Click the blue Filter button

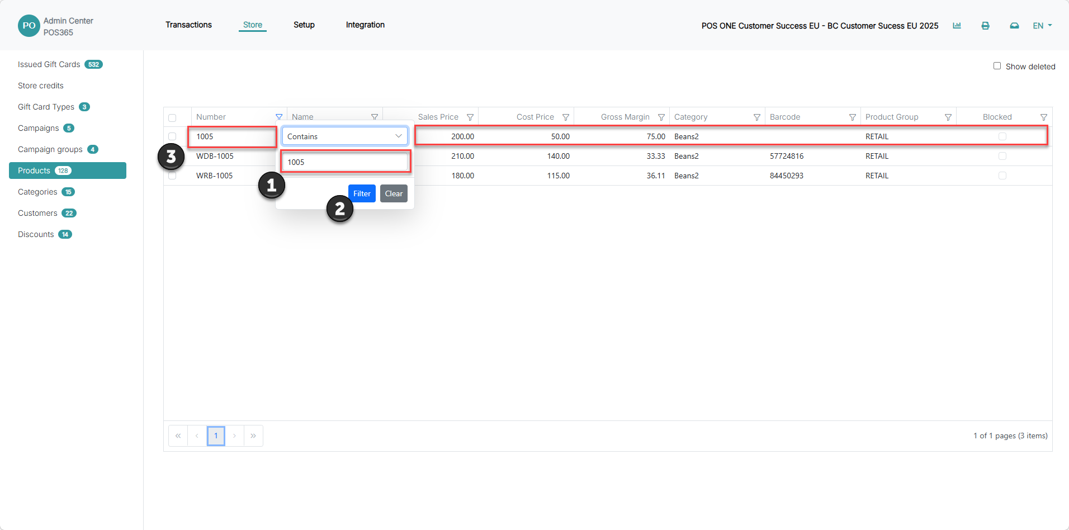pyautogui.click(x=362, y=193)
